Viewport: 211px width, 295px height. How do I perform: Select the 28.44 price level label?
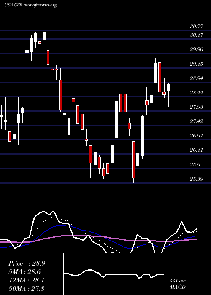coord(197,93)
